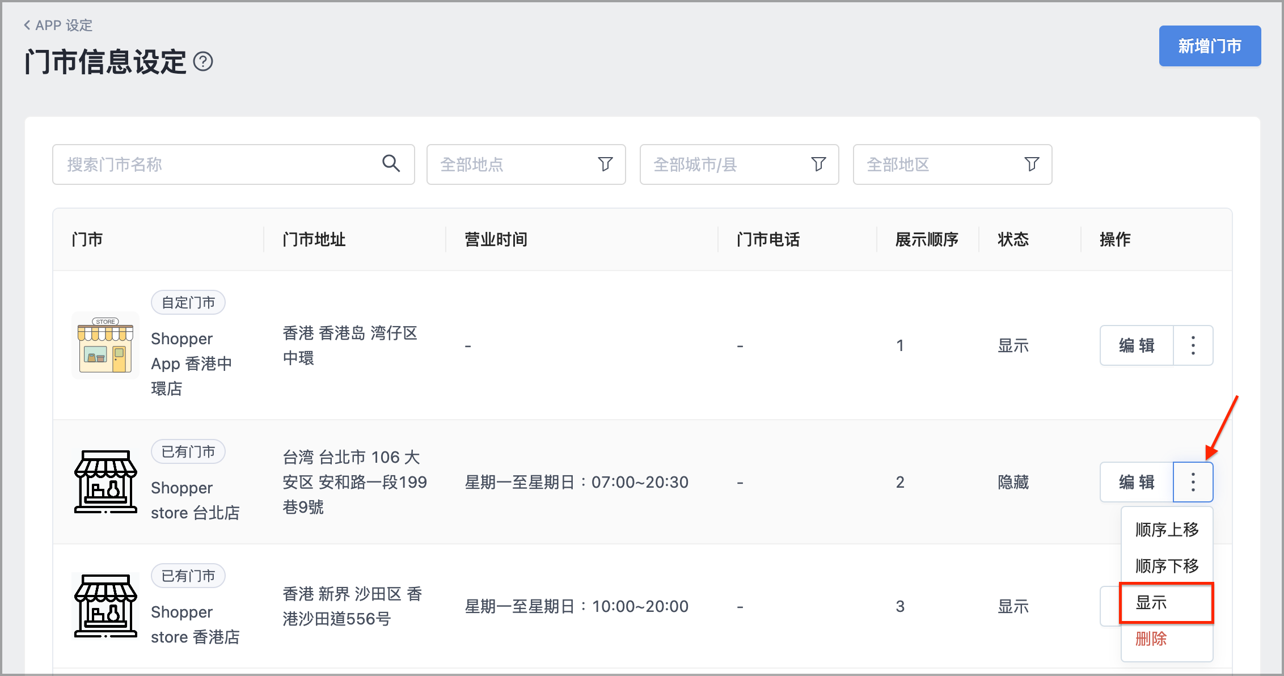Click the 门市 column header
Viewport: 1284px width, 676px height.
87,239
